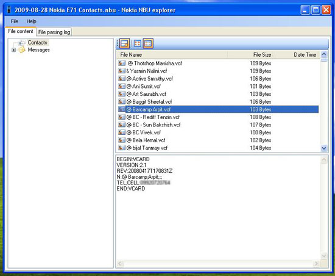Screen dimensions: 335x276
Task: Click vCard icon of Baggit Sheetal.vcf
Action: [122, 102]
